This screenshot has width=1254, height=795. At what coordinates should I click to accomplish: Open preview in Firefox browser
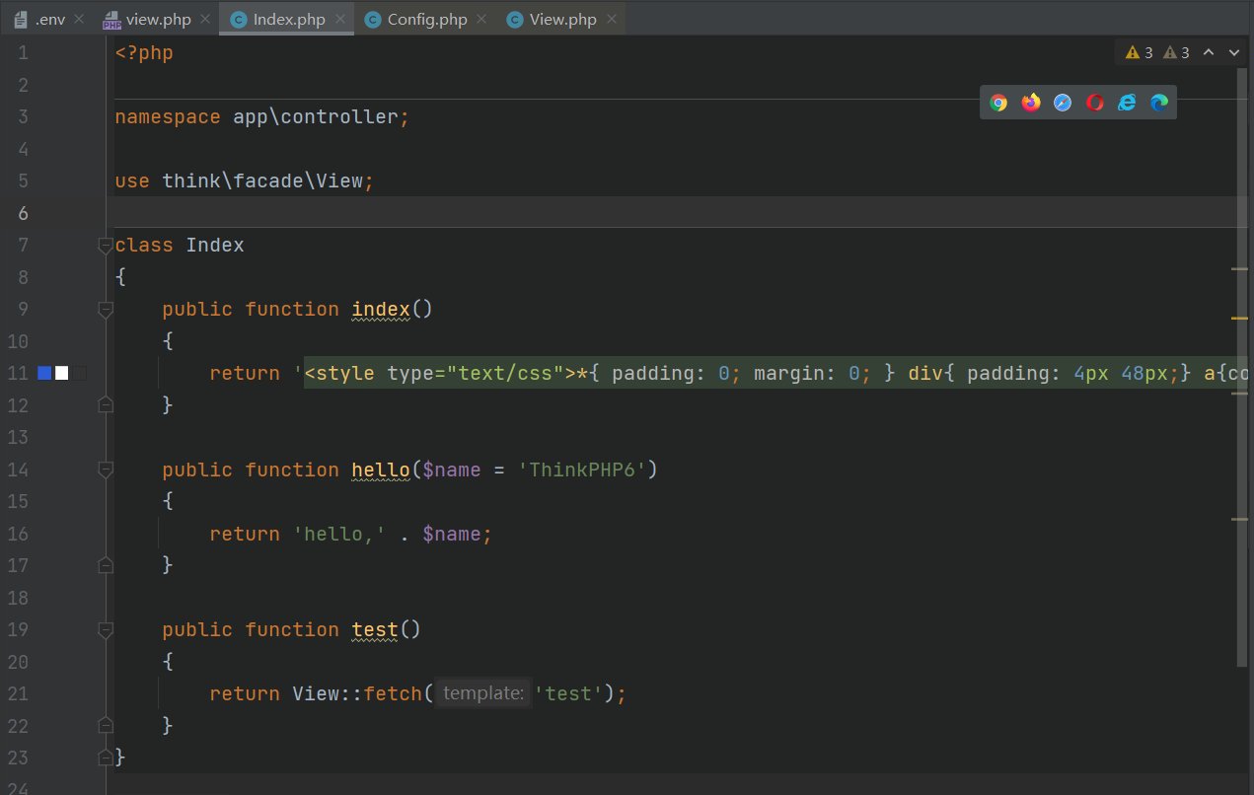coord(1031,103)
